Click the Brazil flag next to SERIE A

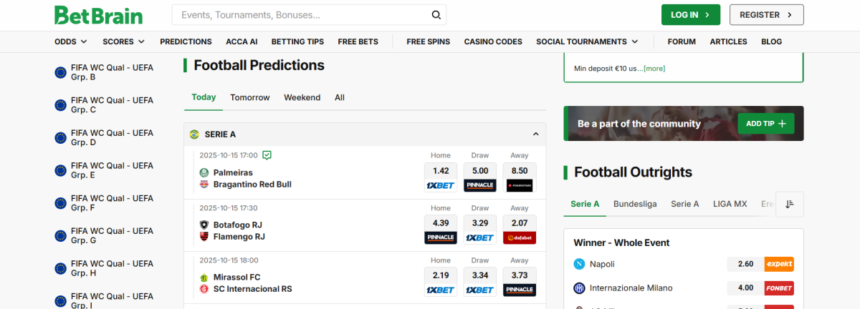point(194,134)
